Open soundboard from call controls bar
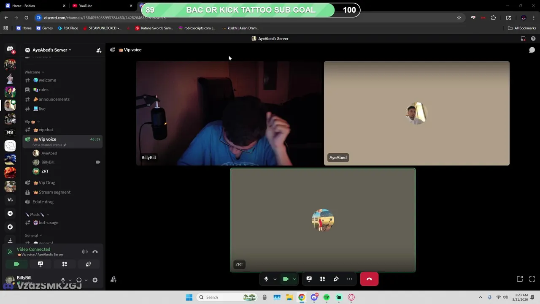 click(336, 279)
